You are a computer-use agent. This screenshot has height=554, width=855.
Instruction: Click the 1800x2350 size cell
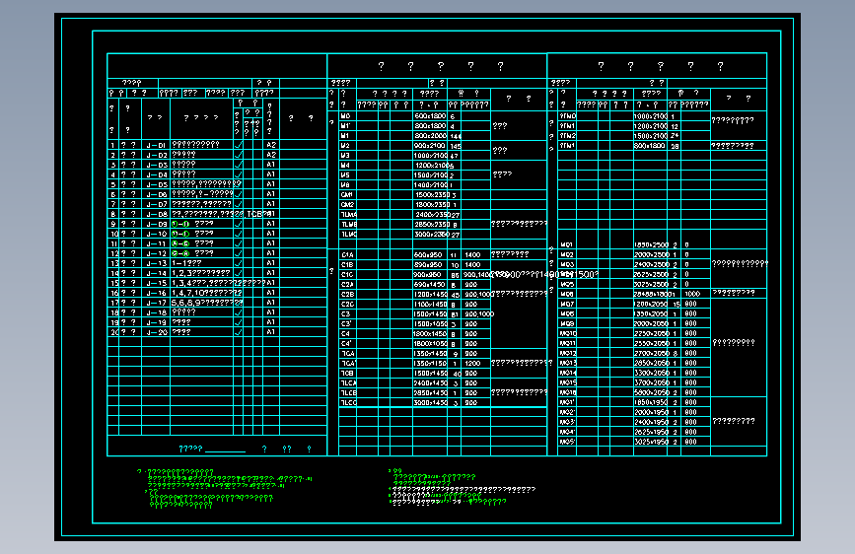(432, 204)
